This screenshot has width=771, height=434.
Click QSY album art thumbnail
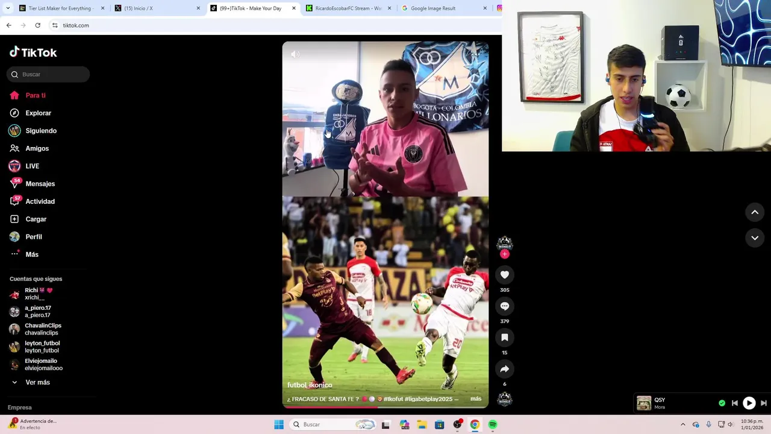click(x=644, y=403)
